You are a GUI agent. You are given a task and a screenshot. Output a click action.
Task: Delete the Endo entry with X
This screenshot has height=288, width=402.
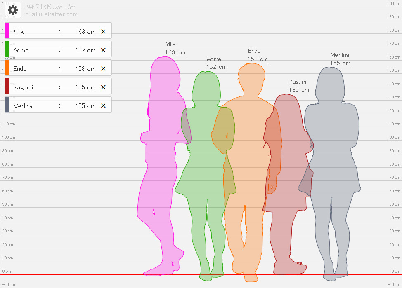[x=103, y=69]
